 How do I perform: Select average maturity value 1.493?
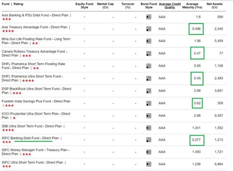click(x=196, y=152)
